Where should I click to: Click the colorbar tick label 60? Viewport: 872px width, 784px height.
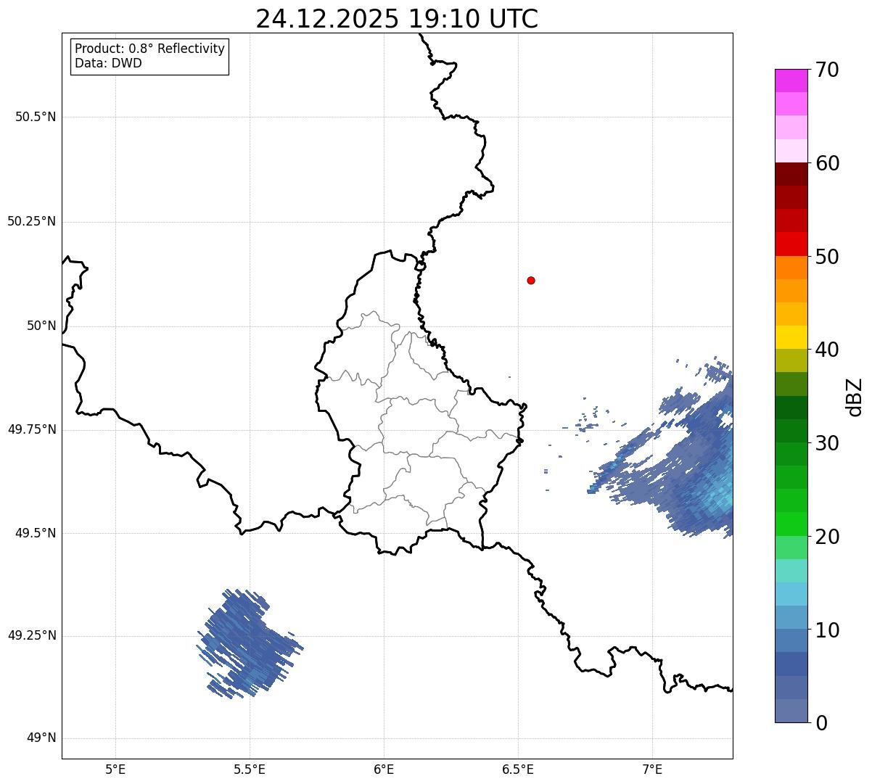coord(827,163)
